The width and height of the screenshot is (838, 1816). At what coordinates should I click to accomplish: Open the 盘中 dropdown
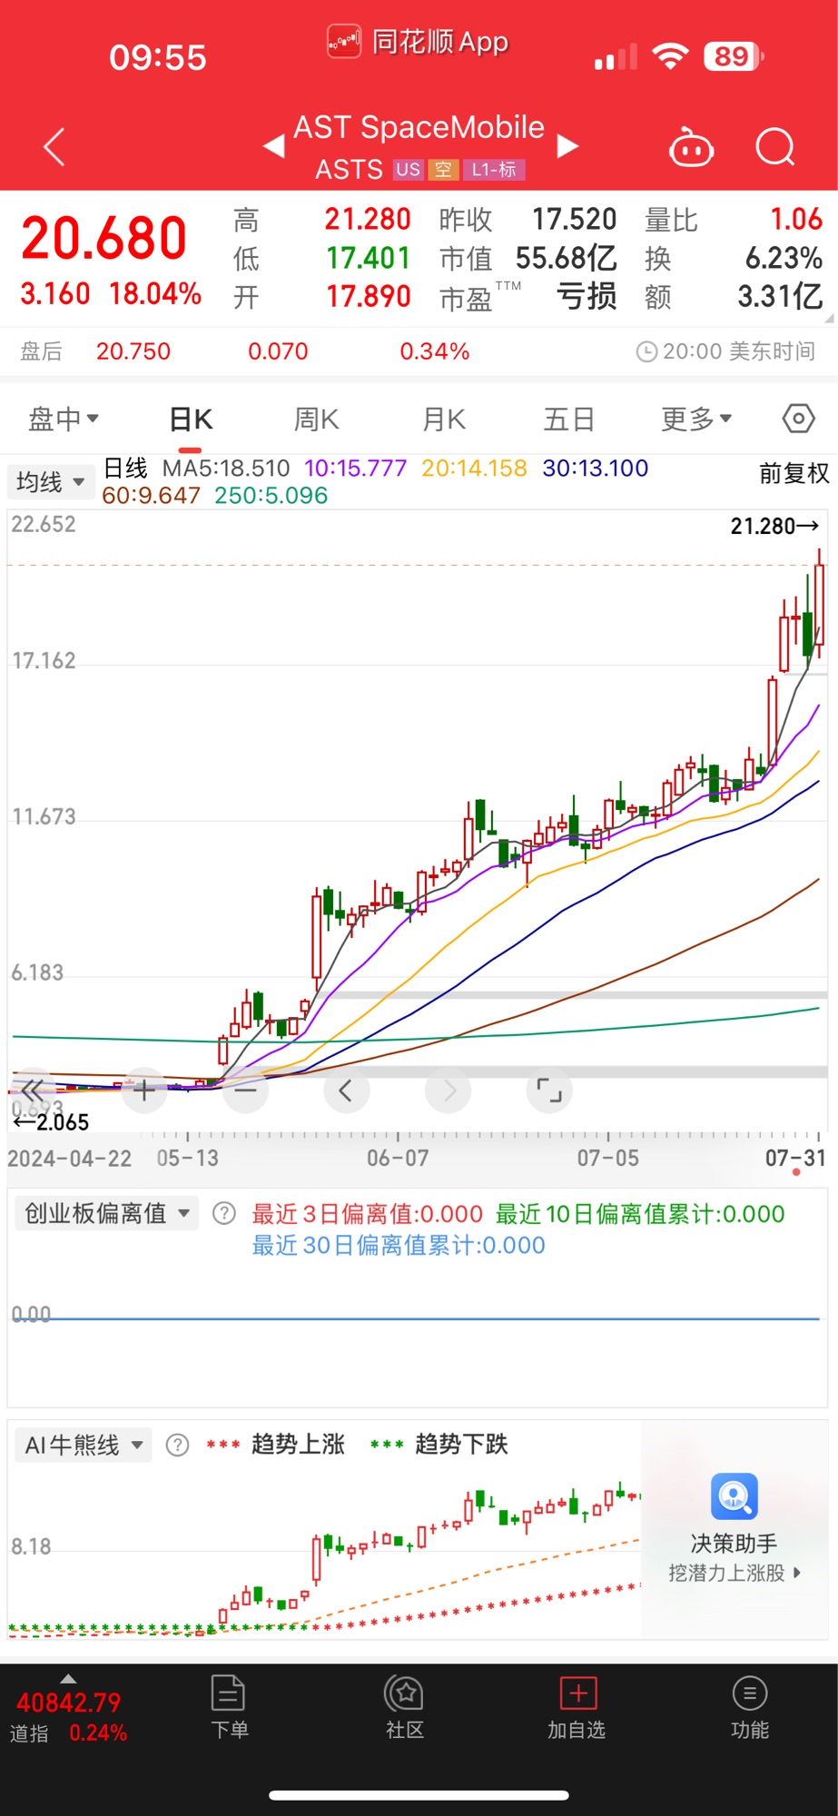click(64, 419)
